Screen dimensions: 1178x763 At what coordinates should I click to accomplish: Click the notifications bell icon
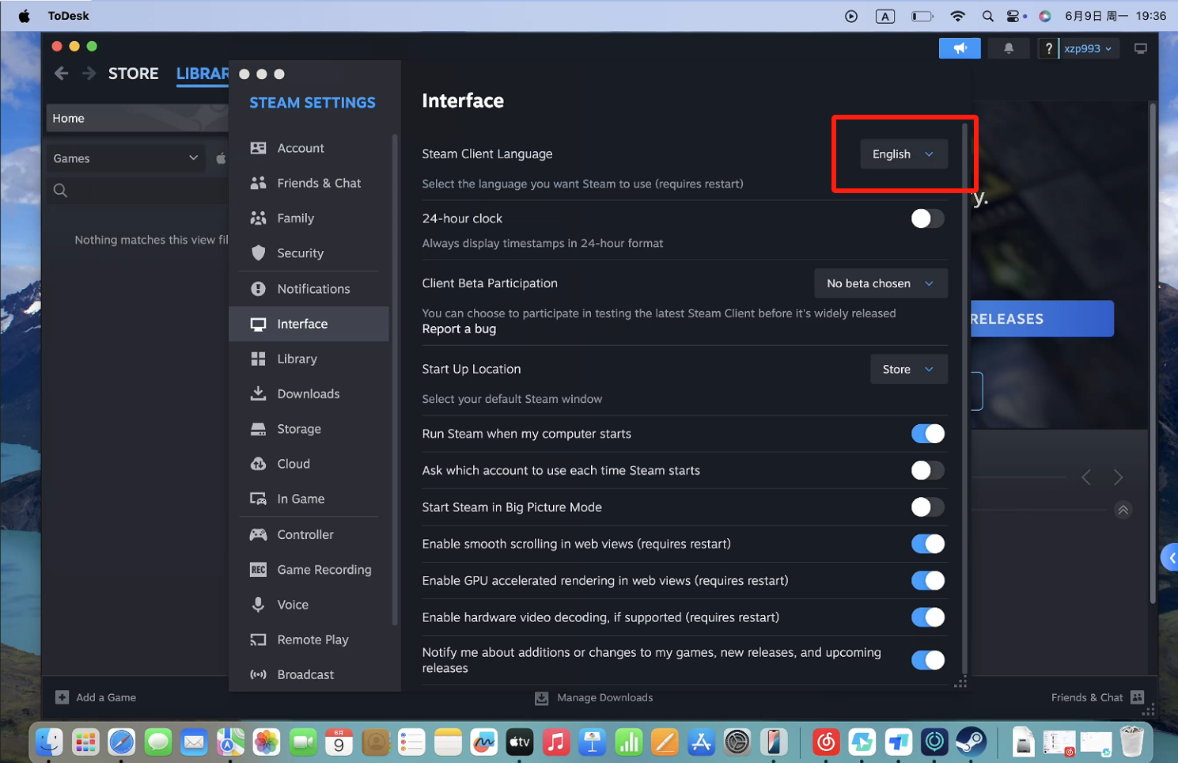point(1009,48)
